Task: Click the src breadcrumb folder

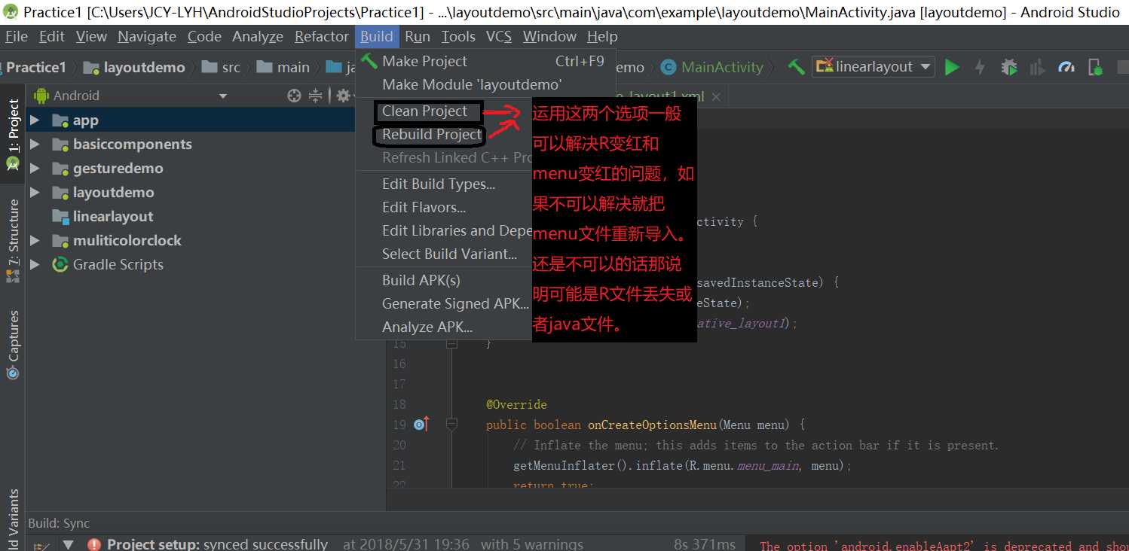Action: point(222,67)
